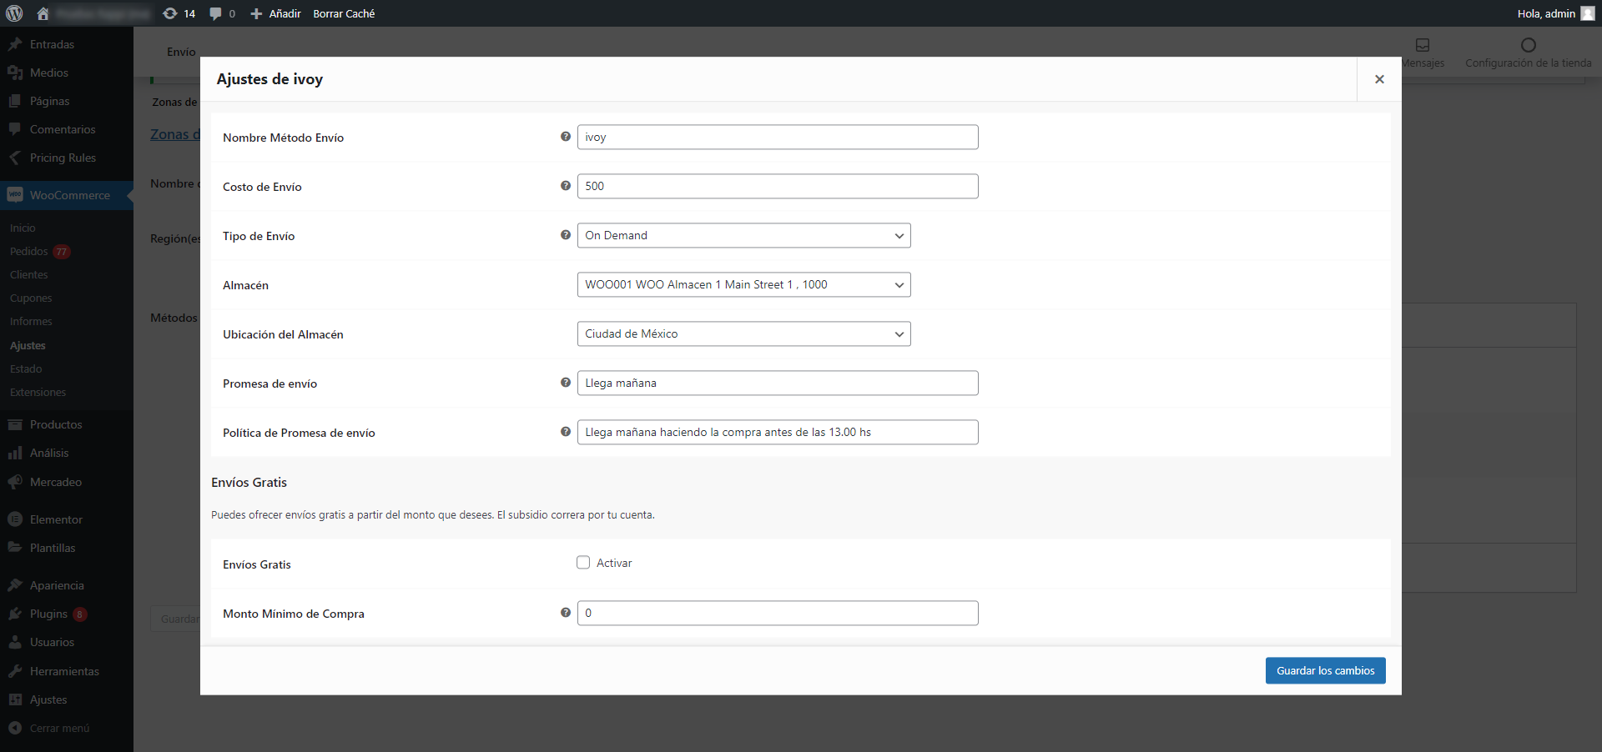This screenshot has height=752, width=1602.
Task: Open the Almacén dropdown
Action: pyautogui.click(x=743, y=284)
